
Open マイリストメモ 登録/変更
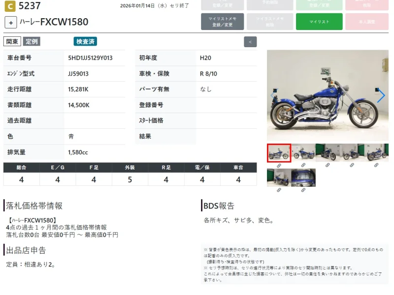[223, 22]
